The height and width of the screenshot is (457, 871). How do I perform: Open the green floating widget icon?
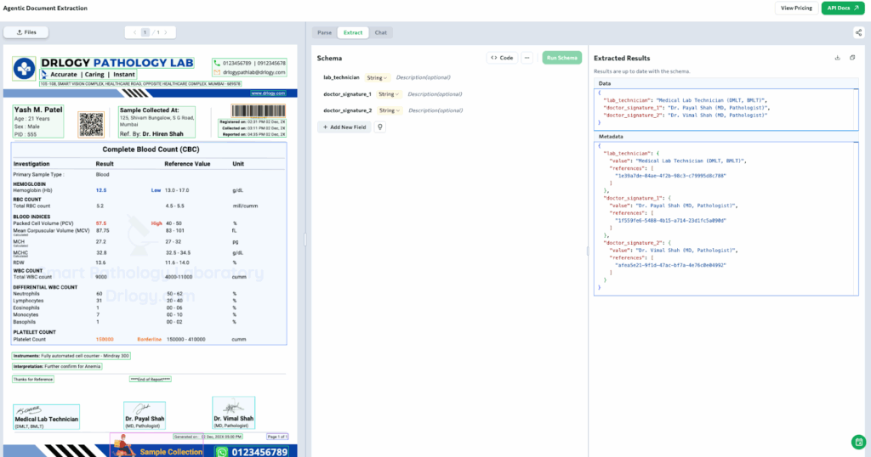(x=858, y=442)
